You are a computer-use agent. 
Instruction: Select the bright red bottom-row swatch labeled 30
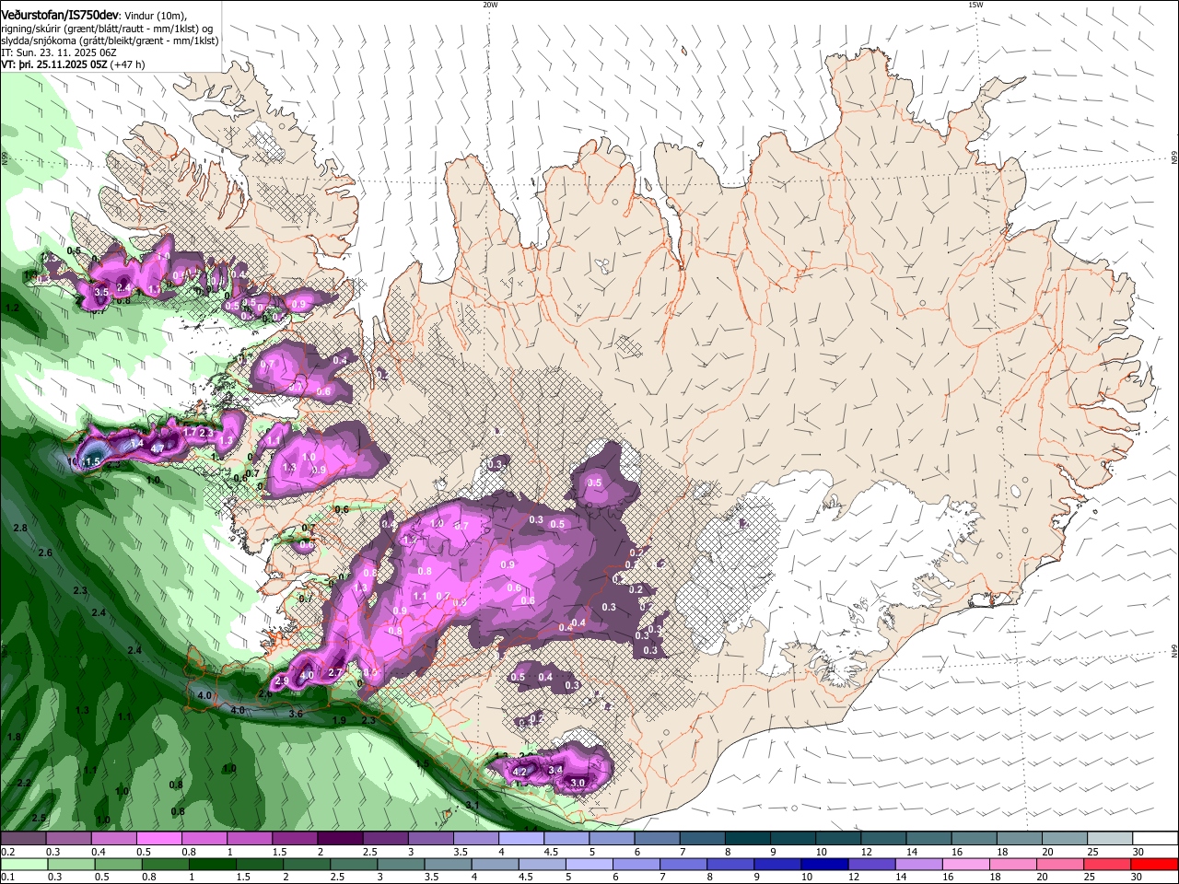[1153, 865]
